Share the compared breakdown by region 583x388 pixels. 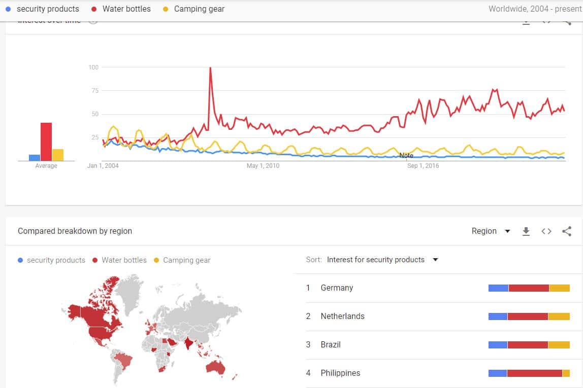[566, 231]
